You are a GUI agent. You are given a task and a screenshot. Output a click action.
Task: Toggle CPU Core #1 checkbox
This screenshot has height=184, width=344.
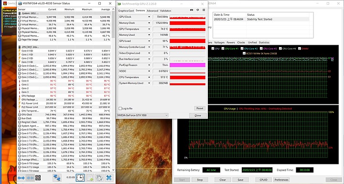223,49
